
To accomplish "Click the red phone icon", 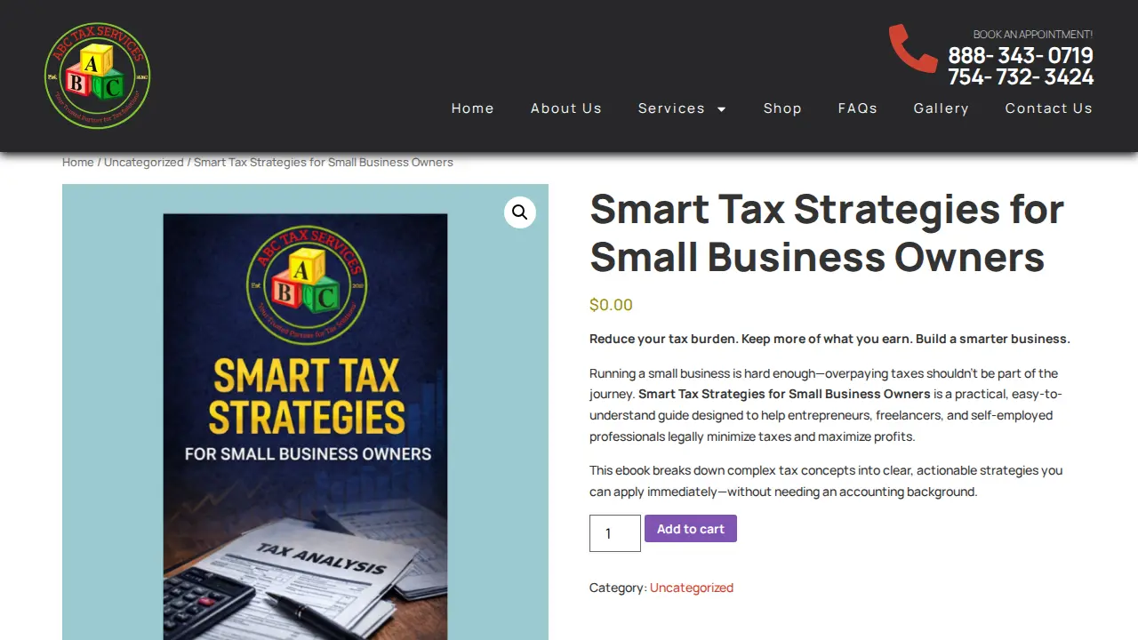I will point(913,49).
